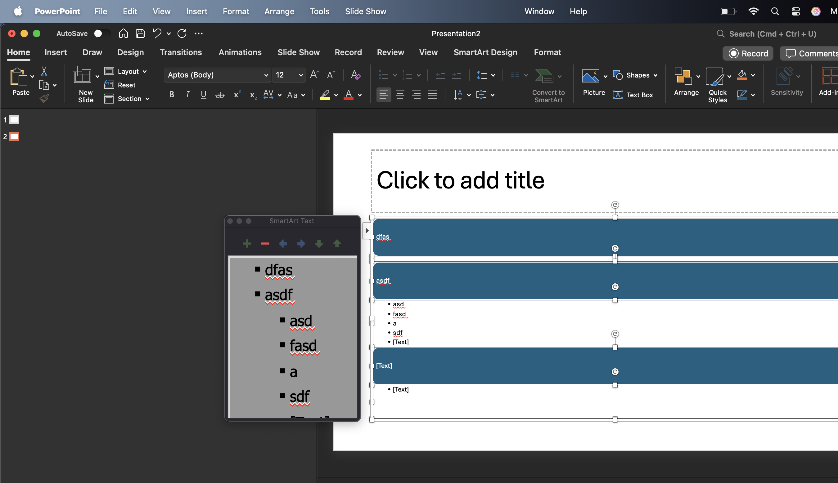Select slide 1 thumbnail
838x483 pixels.
tap(14, 120)
